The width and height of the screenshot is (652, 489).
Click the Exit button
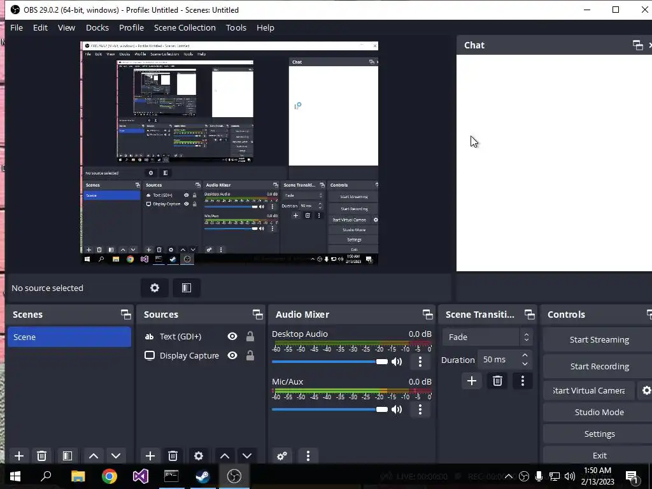599,455
